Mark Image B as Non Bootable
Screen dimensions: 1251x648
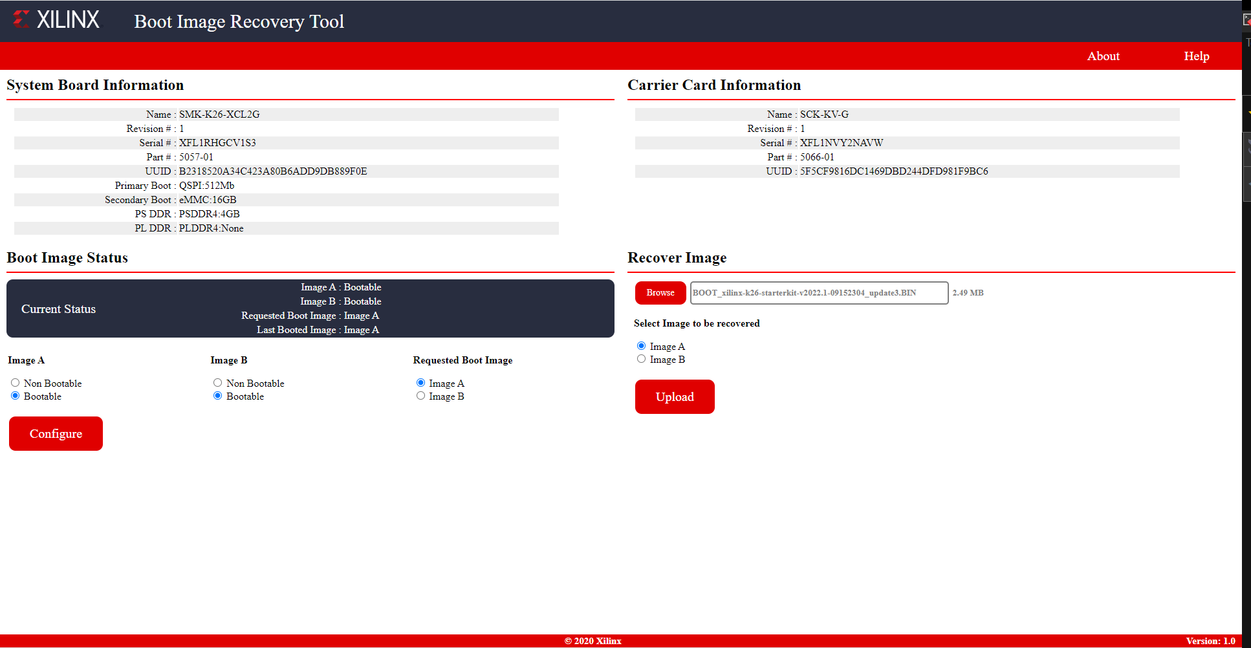click(x=218, y=383)
